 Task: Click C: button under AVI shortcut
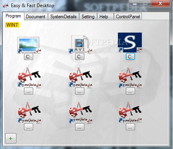[80, 56]
